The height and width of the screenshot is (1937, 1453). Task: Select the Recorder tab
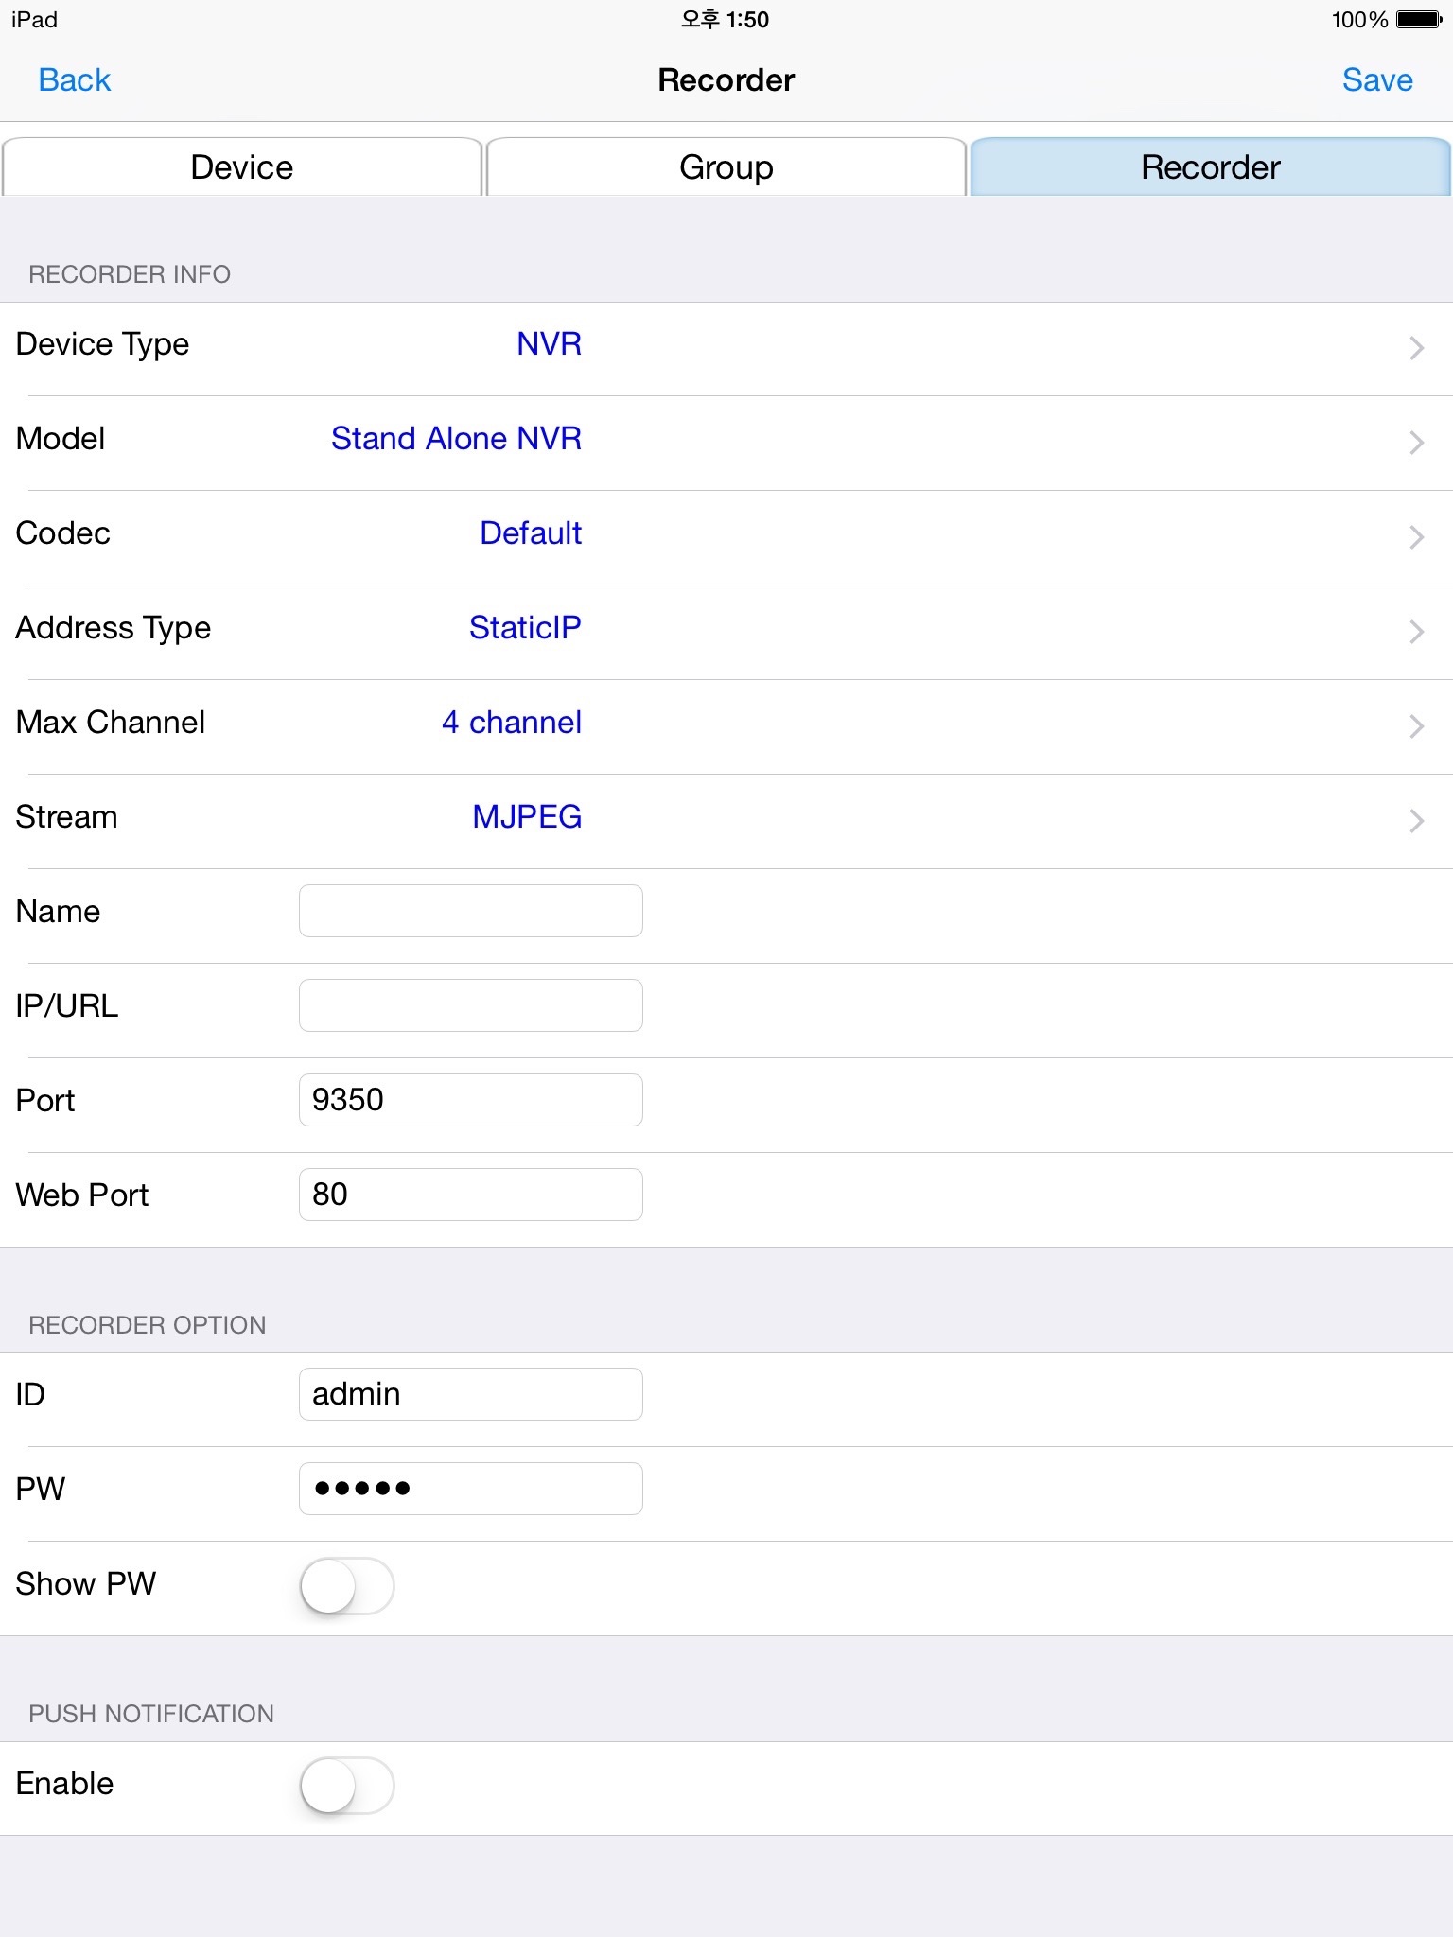1210,167
